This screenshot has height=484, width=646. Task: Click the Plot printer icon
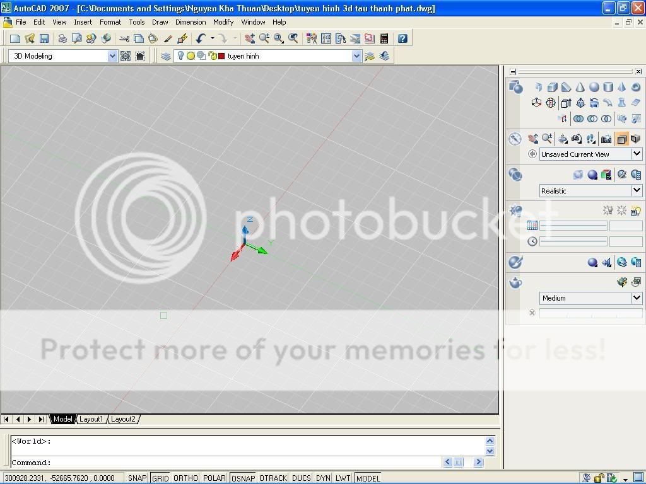pyautogui.click(x=62, y=38)
